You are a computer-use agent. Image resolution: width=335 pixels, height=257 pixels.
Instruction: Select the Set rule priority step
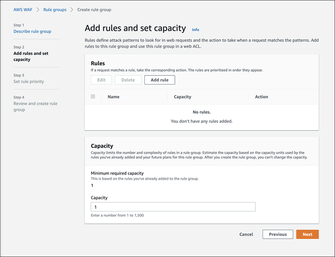pyautogui.click(x=28, y=81)
